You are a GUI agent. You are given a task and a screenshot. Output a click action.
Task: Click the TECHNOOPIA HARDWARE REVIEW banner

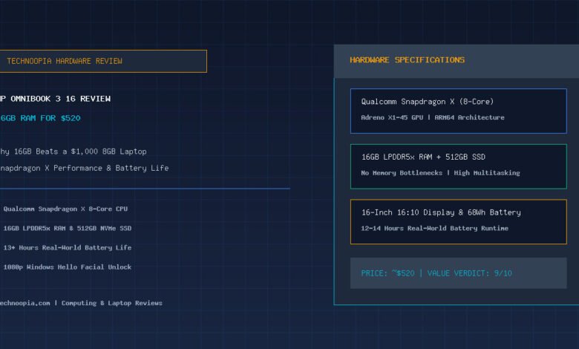[103, 62]
